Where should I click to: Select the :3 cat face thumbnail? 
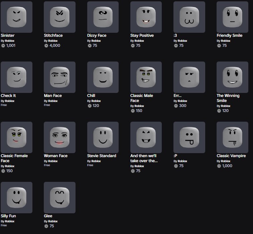pyautogui.click(x=189, y=17)
